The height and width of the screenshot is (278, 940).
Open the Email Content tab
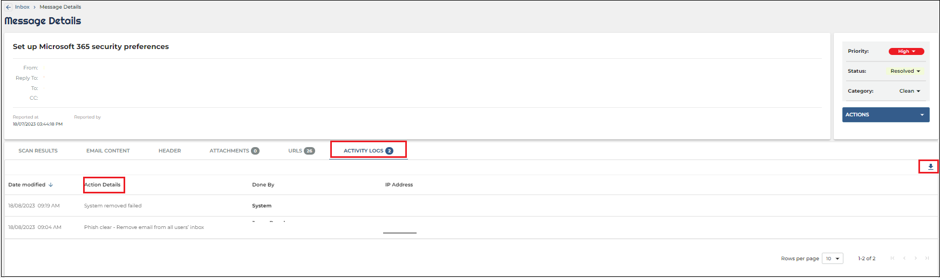click(108, 151)
